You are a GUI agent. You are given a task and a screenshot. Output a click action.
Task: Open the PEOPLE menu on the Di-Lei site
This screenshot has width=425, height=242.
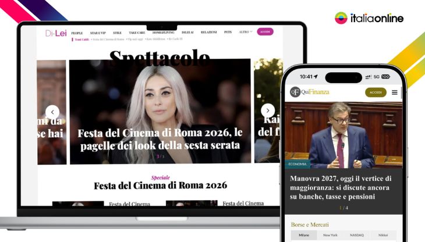pyautogui.click(x=77, y=33)
